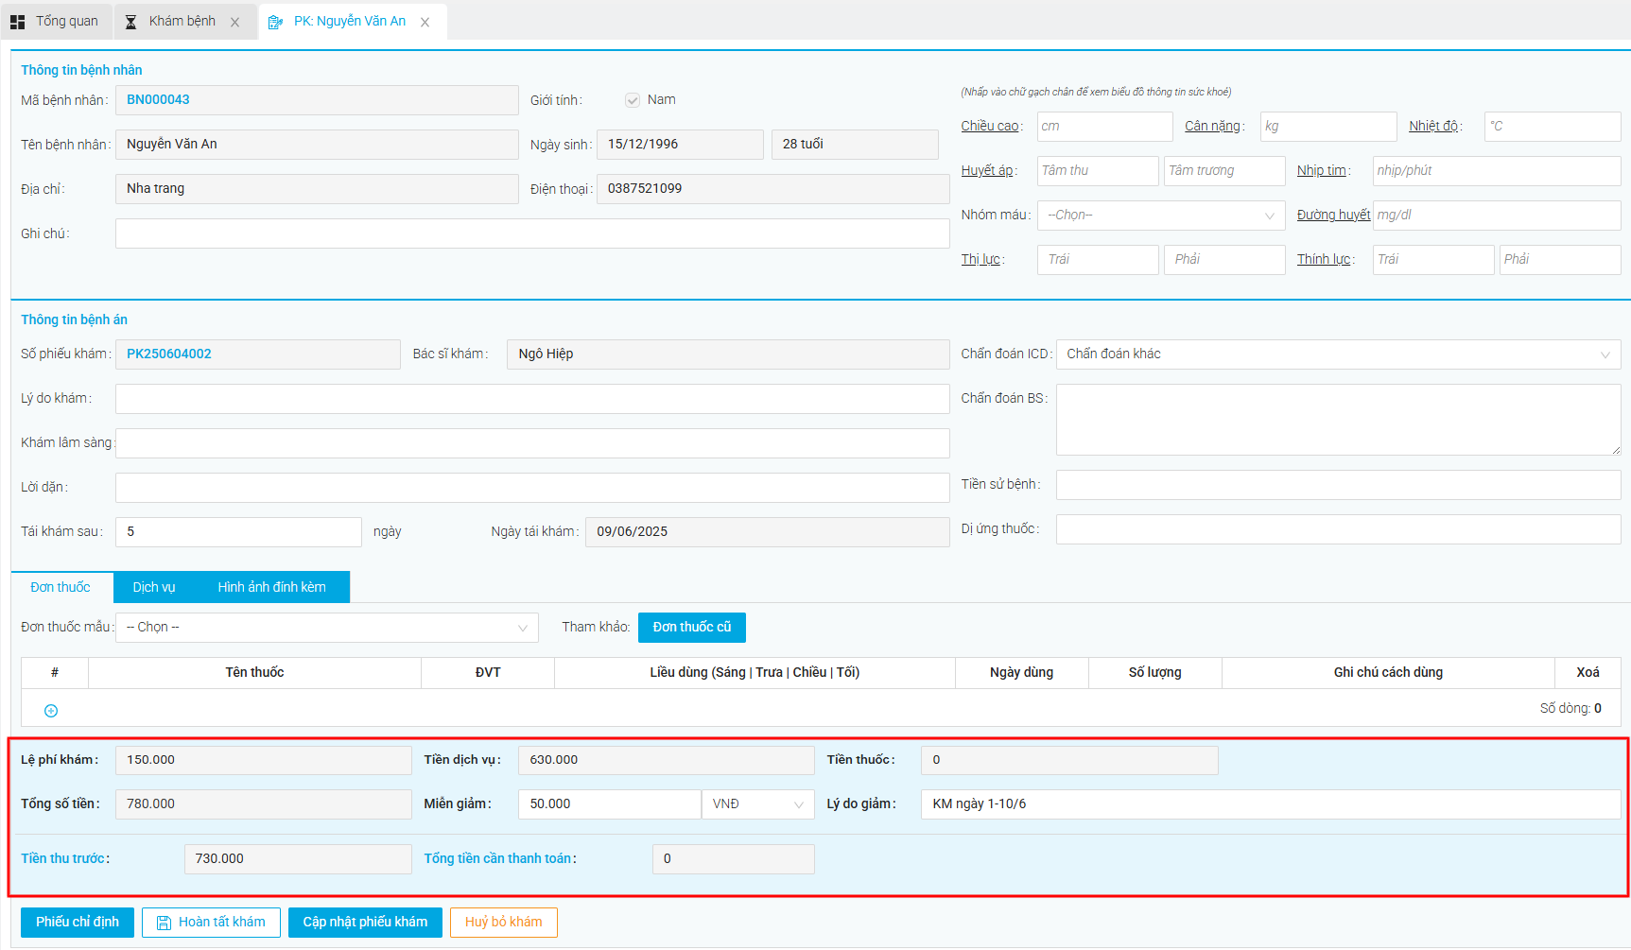Image resolution: width=1631 pixels, height=950 pixels.
Task: Click the save icon in Hoàn tất khám
Action: pos(164,923)
